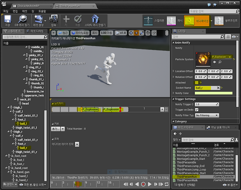Viewport: 241px width, 190px height.
Task: Click the back arrow in asset browser
Action: [x=175, y=134]
